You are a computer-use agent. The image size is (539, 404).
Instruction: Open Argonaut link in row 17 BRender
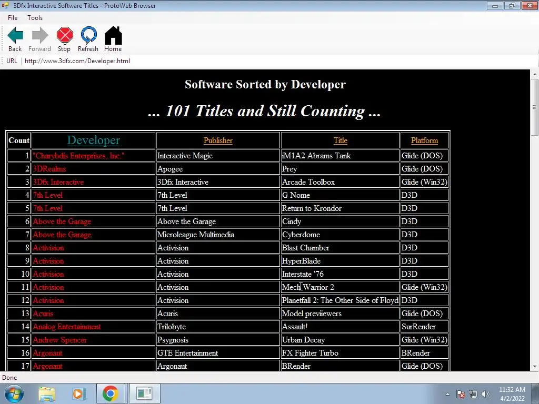coord(48,366)
